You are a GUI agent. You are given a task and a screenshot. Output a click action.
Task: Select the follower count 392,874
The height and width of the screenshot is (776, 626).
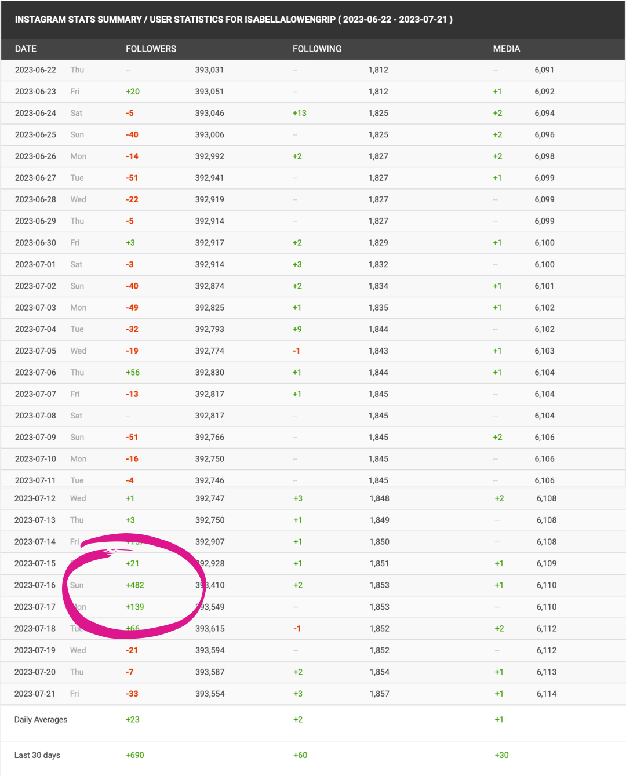tap(209, 286)
